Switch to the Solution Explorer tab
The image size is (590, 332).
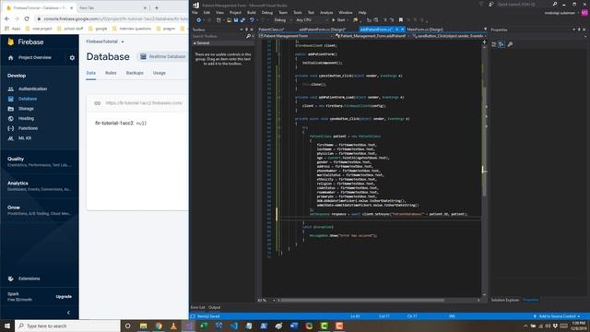pyautogui.click(x=505, y=300)
